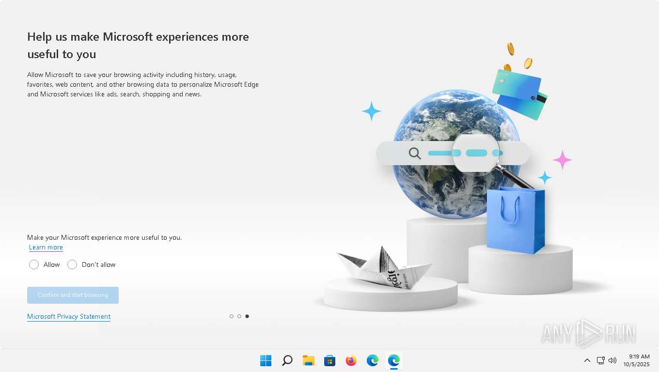This screenshot has height=372, width=659.
Task: Open taskbar Search magnifier
Action: [x=287, y=360]
